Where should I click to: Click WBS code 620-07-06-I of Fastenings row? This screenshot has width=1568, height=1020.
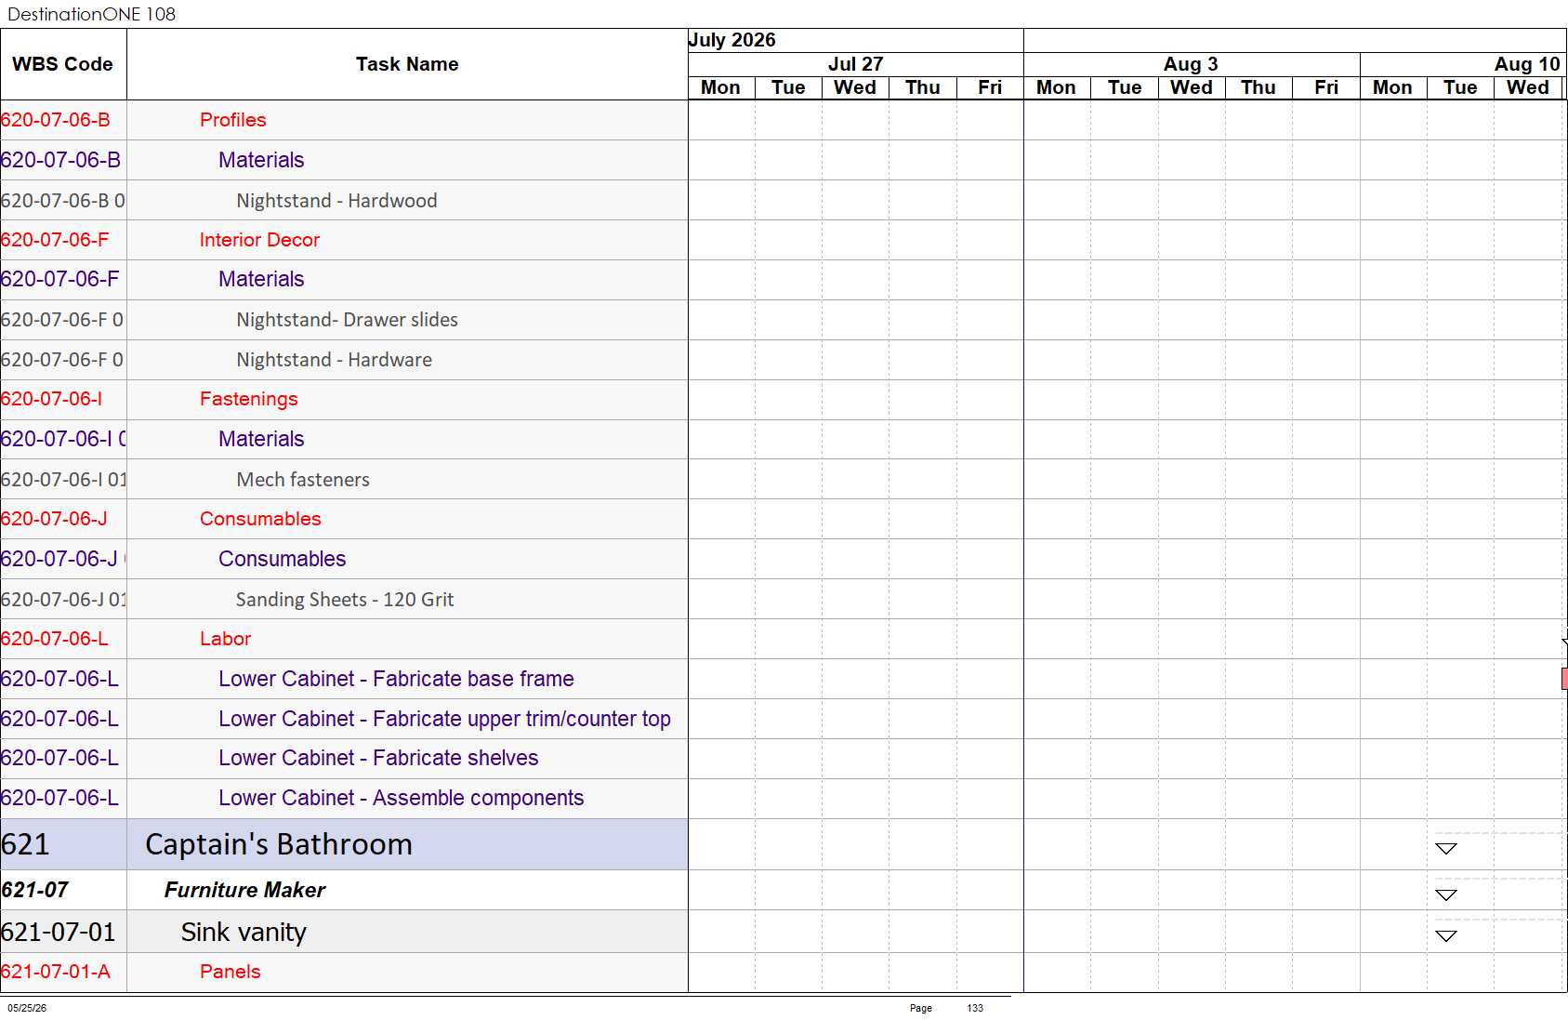point(52,399)
